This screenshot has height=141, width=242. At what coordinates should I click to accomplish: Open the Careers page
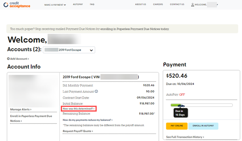pyautogui.click(x=158, y=5)
